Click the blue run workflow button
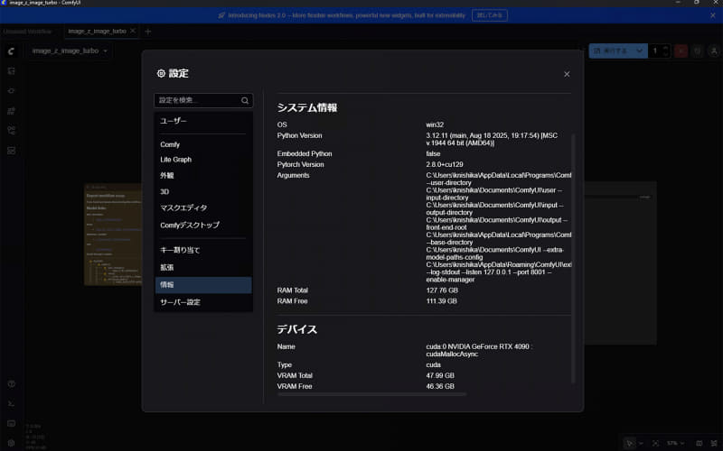This screenshot has width=723, height=451. click(612, 51)
